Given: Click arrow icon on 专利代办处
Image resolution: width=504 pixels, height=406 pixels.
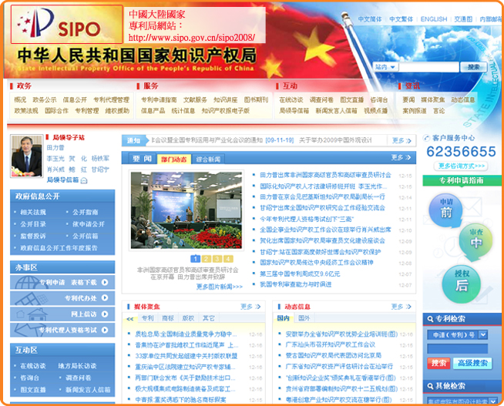Looking at the screenshot, I should [105, 298].
